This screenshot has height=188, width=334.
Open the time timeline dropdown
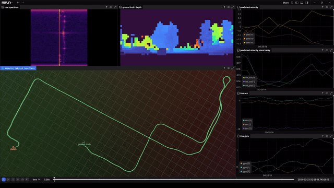click(36, 180)
